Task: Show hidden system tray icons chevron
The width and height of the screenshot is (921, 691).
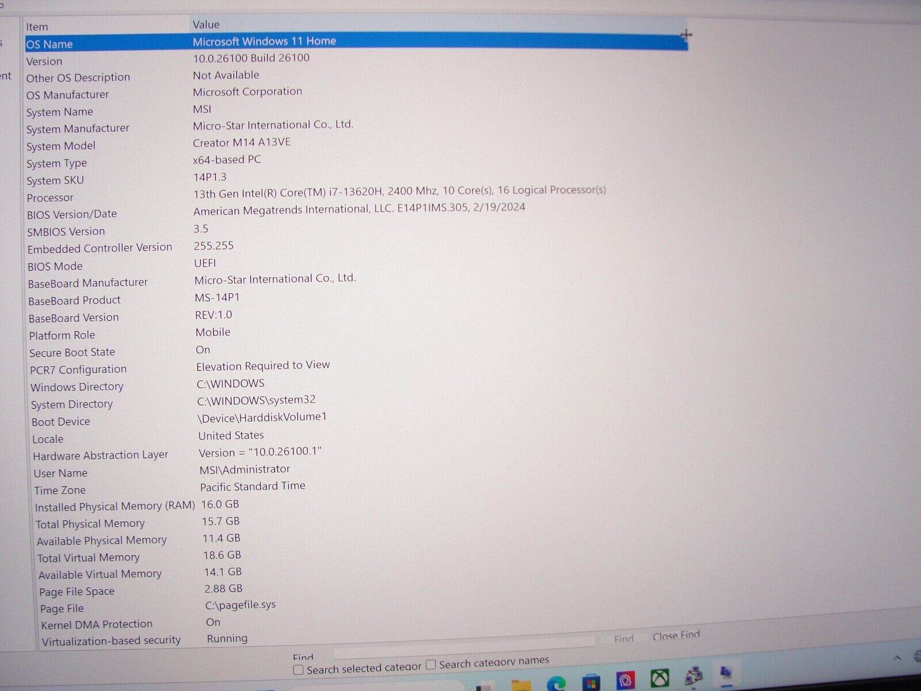Action: pos(897,658)
